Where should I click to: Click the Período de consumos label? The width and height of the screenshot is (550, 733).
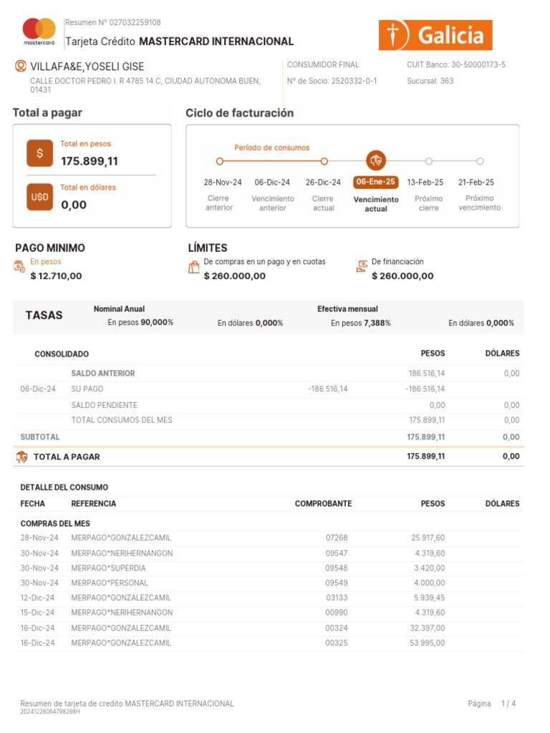point(271,147)
